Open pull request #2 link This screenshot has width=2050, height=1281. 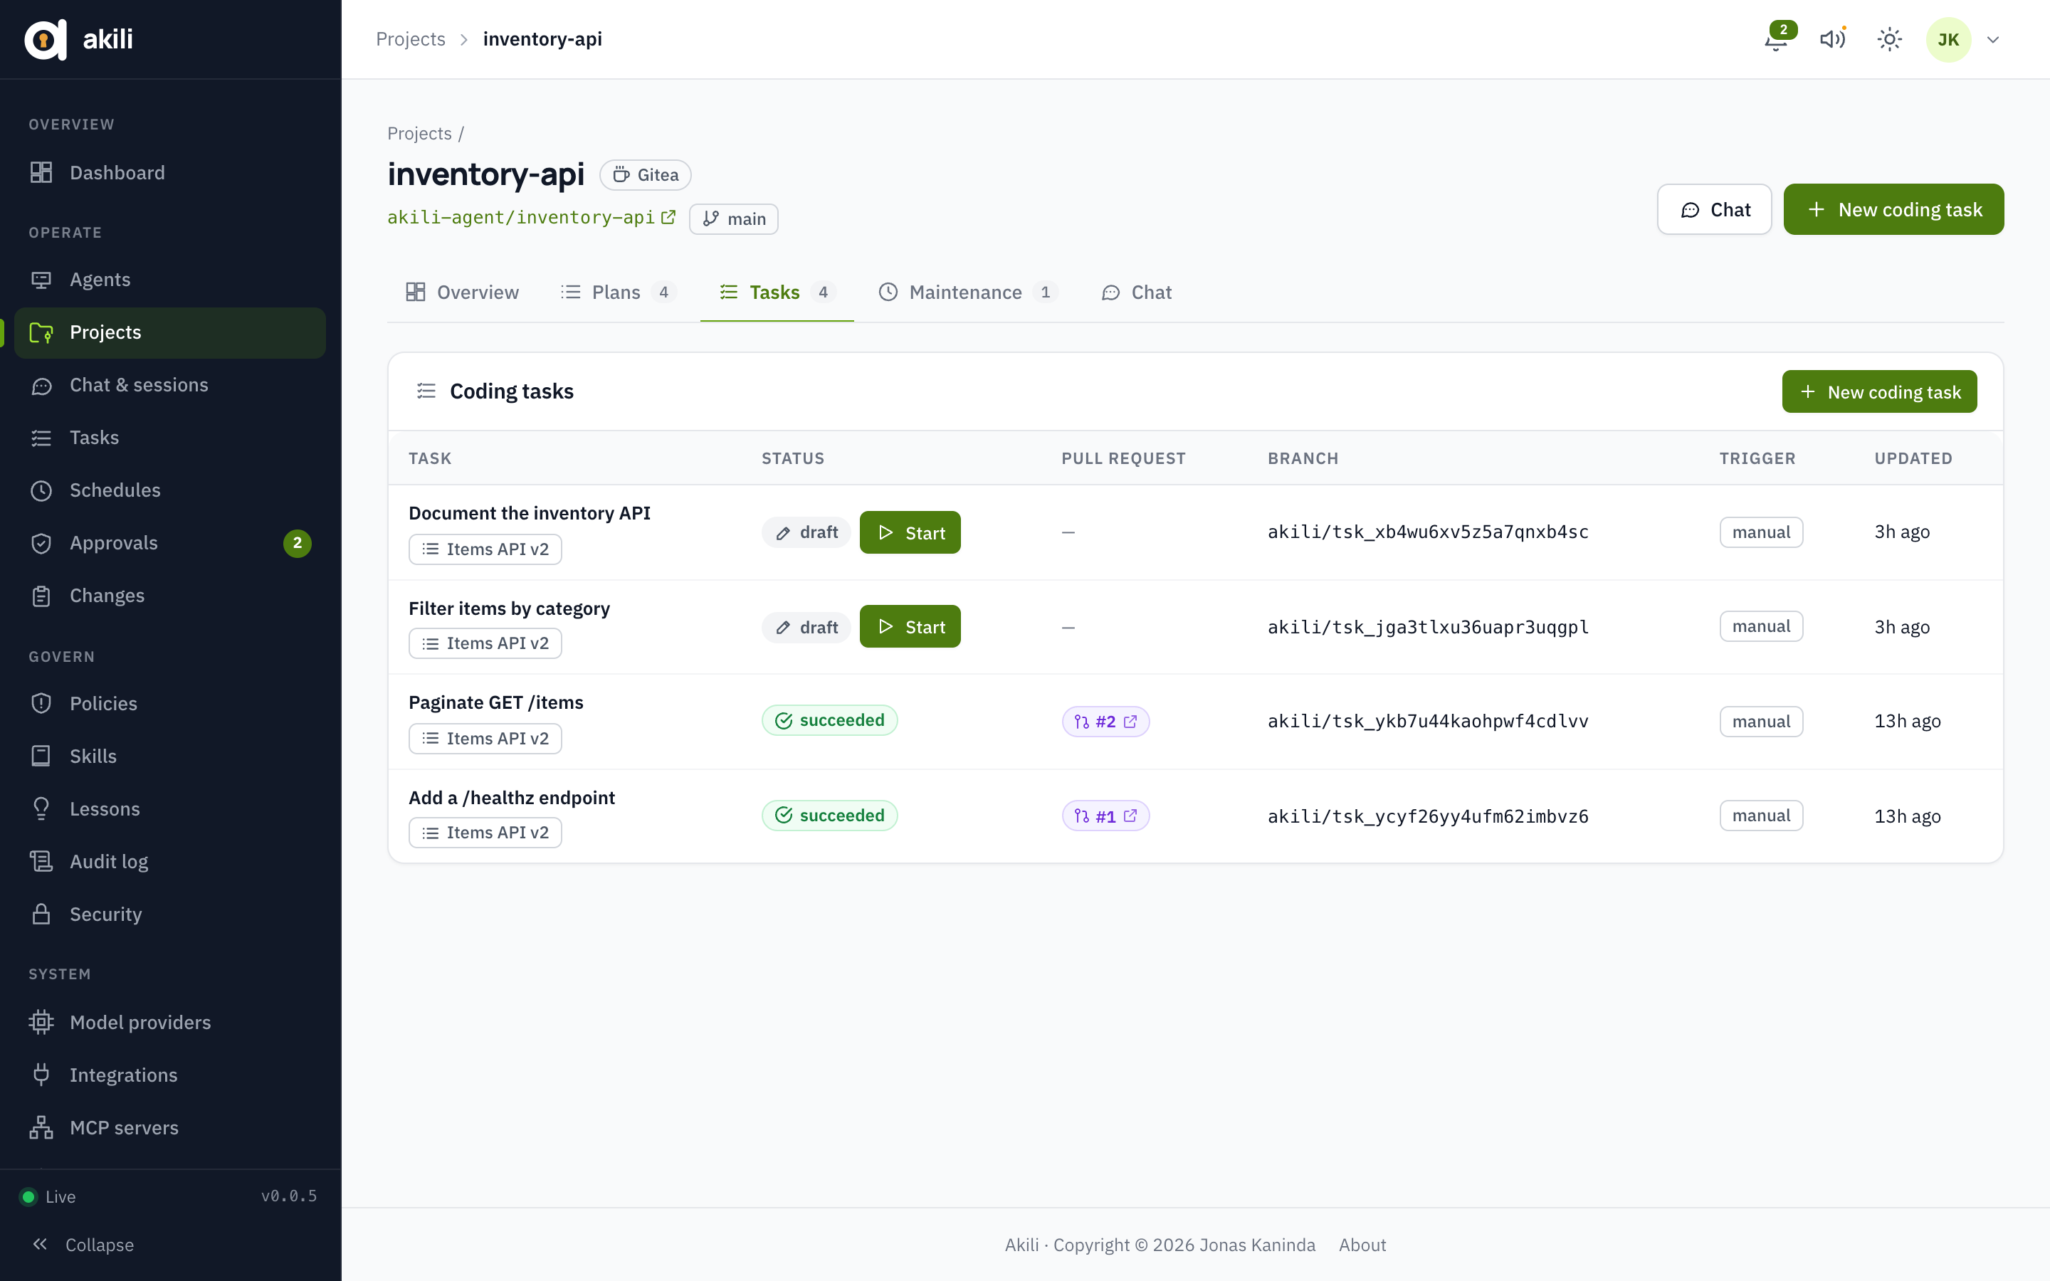point(1105,721)
